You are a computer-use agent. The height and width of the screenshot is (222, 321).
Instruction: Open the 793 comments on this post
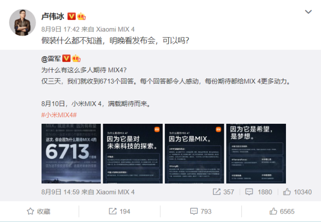201,211
